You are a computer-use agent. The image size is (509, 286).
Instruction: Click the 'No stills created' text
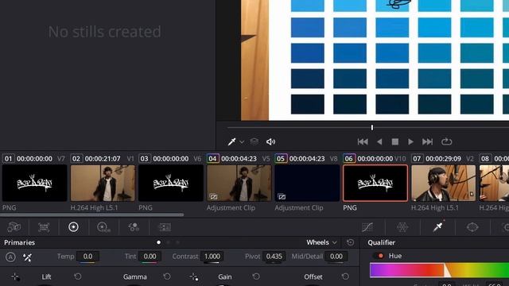[104, 32]
